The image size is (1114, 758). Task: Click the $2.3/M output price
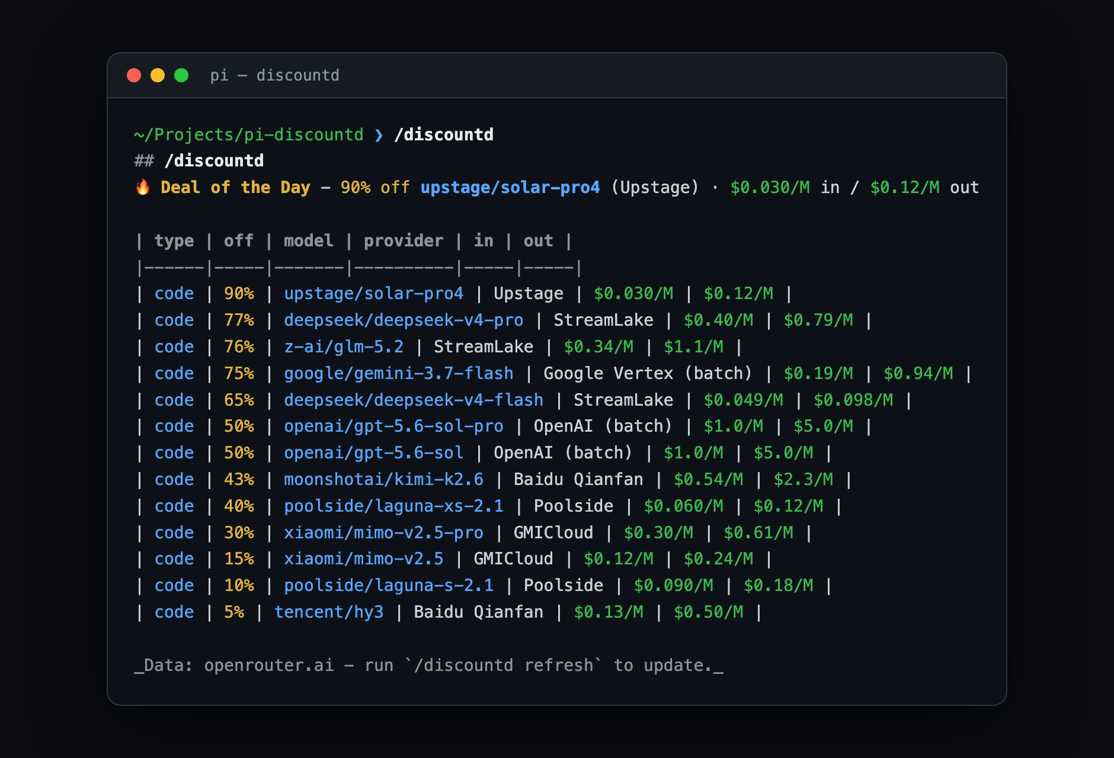[x=804, y=480]
